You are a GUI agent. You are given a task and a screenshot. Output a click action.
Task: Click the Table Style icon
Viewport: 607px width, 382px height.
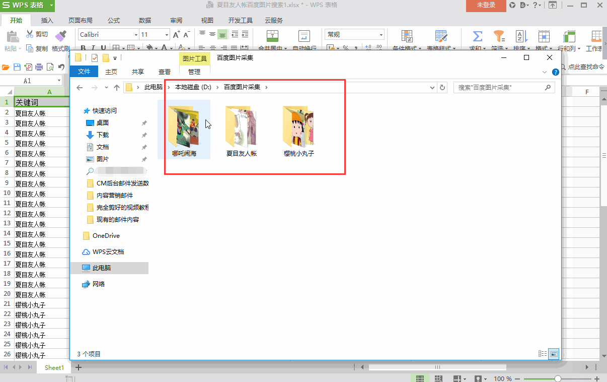pos(441,36)
